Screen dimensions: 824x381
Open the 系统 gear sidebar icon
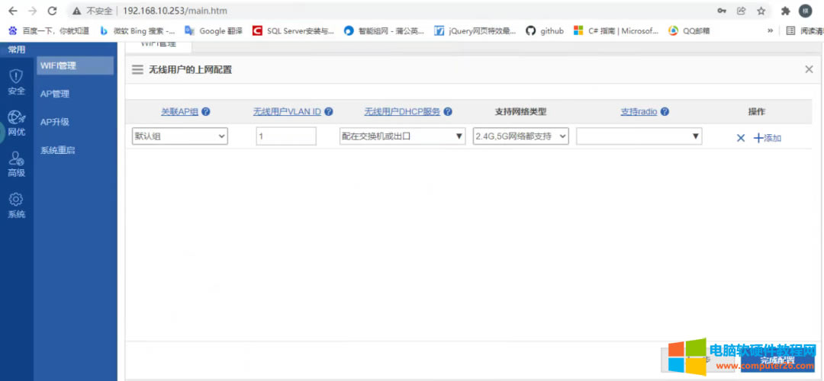(x=16, y=207)
